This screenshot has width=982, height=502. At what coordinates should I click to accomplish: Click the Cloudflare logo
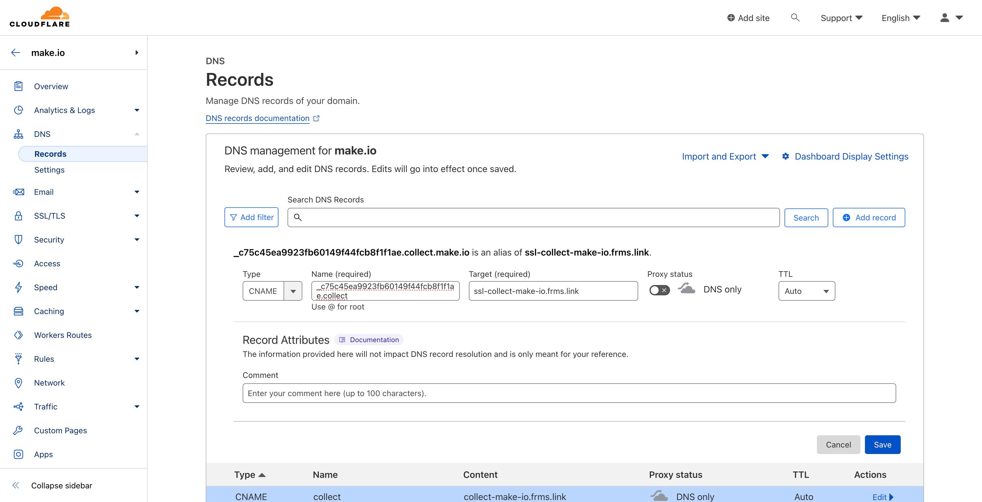click(40, 17)
